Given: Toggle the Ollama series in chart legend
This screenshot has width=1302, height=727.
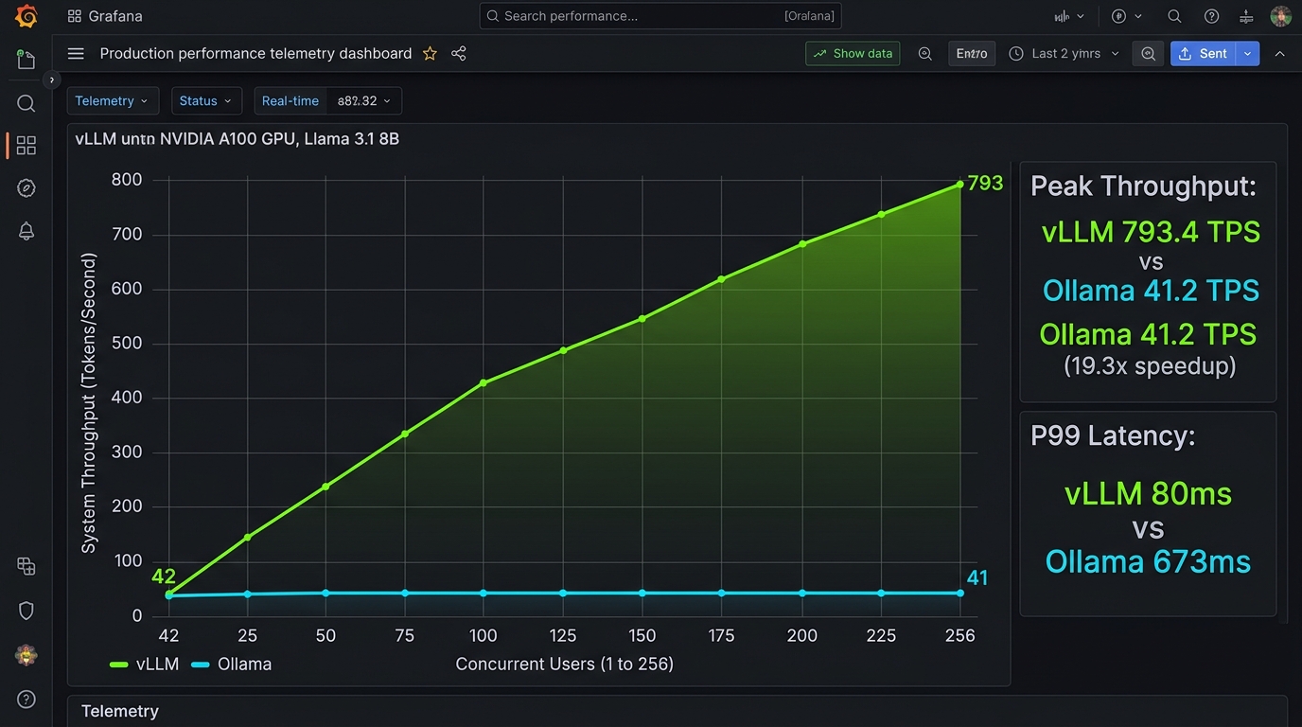Looking at the screenshot, I should [232, 665].
